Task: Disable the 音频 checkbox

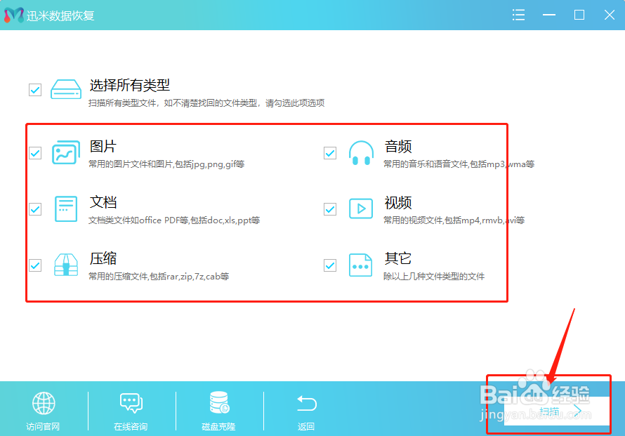Action: point(329,152)
